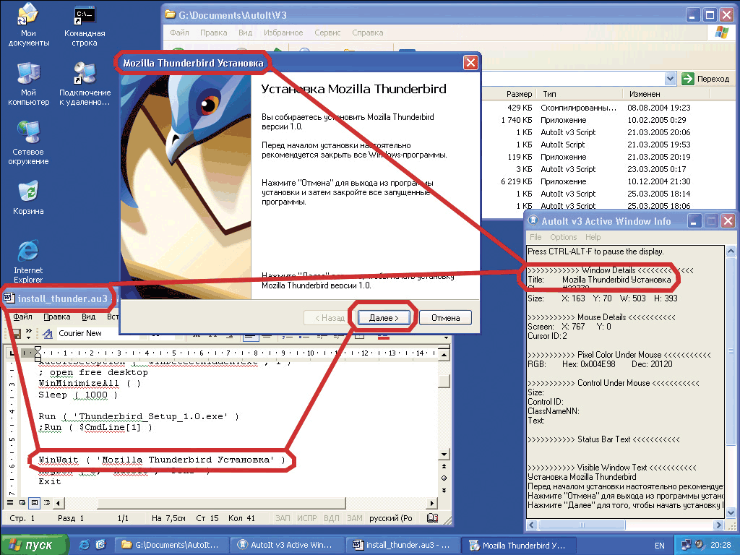
Task: Open Избранное menu in the Explorer window
Action: [283, 33]
